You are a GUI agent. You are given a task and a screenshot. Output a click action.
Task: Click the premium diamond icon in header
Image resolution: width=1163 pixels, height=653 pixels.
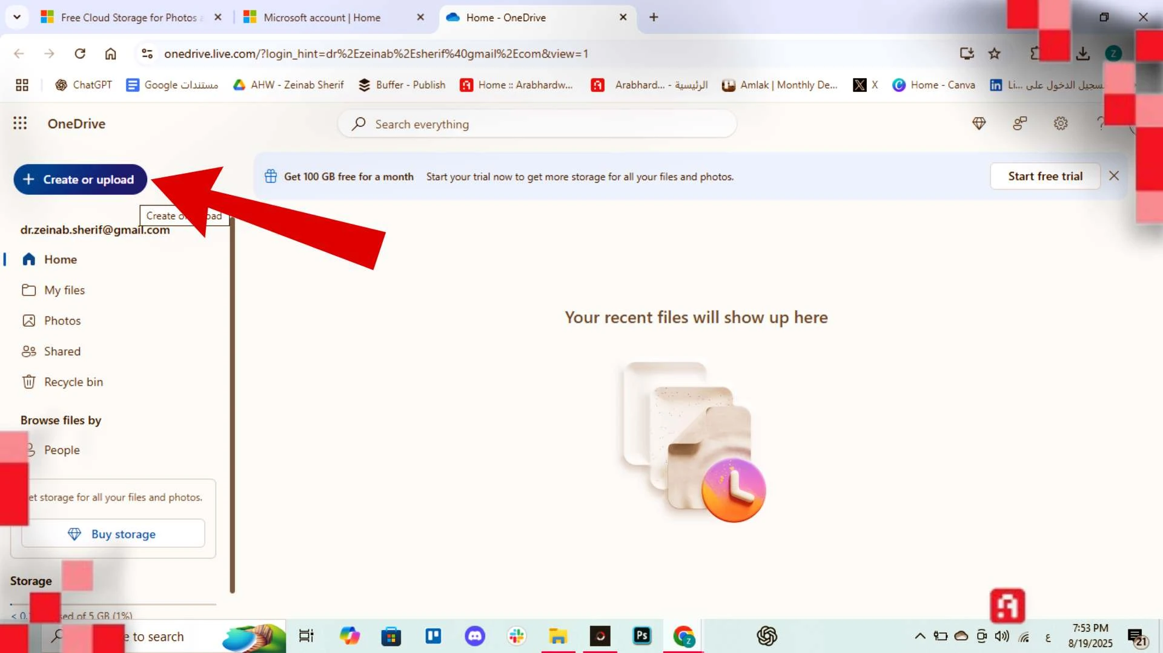979,123
